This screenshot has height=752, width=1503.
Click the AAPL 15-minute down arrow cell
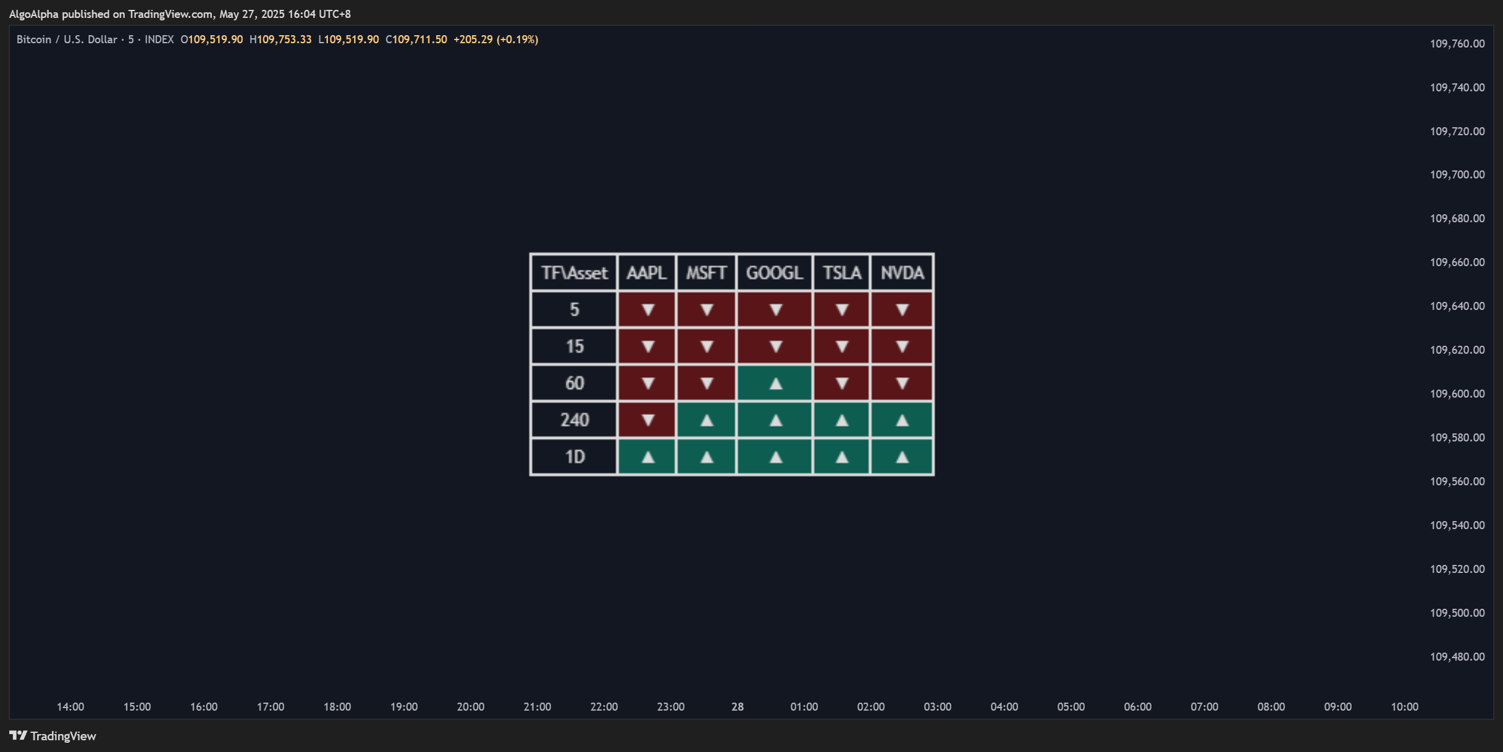[x=647, y=346]
